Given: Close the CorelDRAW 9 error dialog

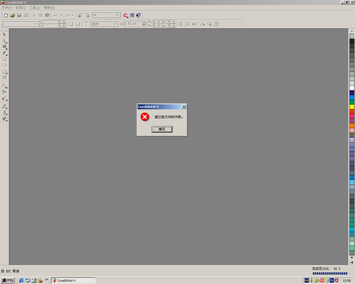Looking at the screenshot, I should (184, 106).
